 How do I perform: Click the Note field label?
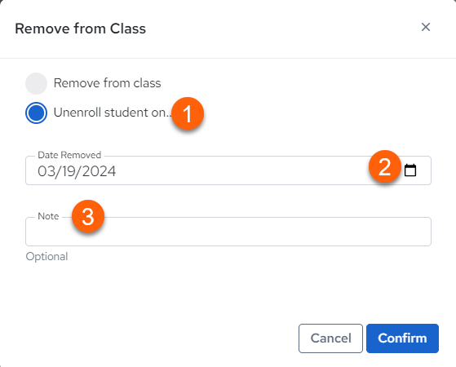[x=48, y=216]
